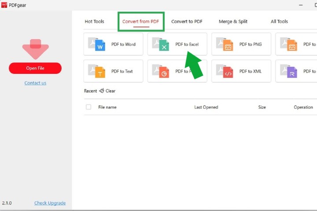
Task: Click the Check Upgrade link
Action: tap(50, 203)
